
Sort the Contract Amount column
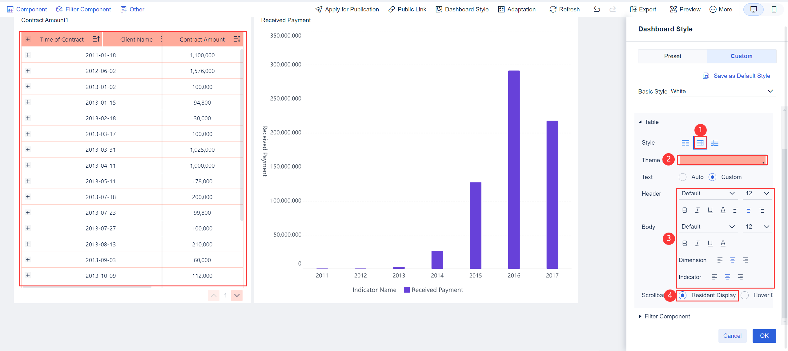point(237,39)
